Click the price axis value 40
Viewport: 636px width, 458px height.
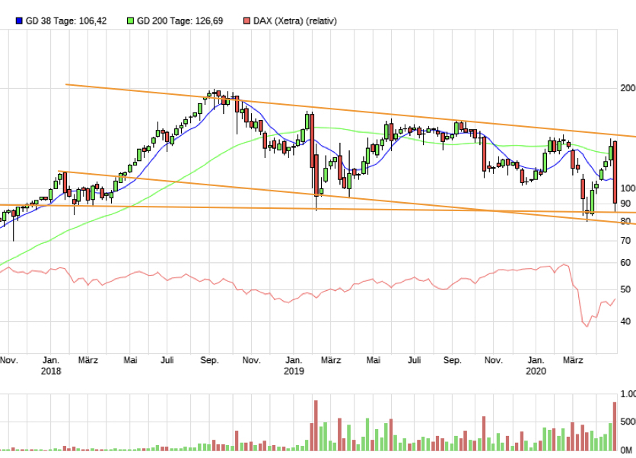coord(625,321)
